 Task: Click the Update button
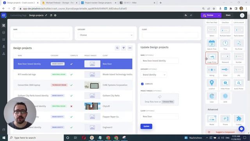click(146, 126)
